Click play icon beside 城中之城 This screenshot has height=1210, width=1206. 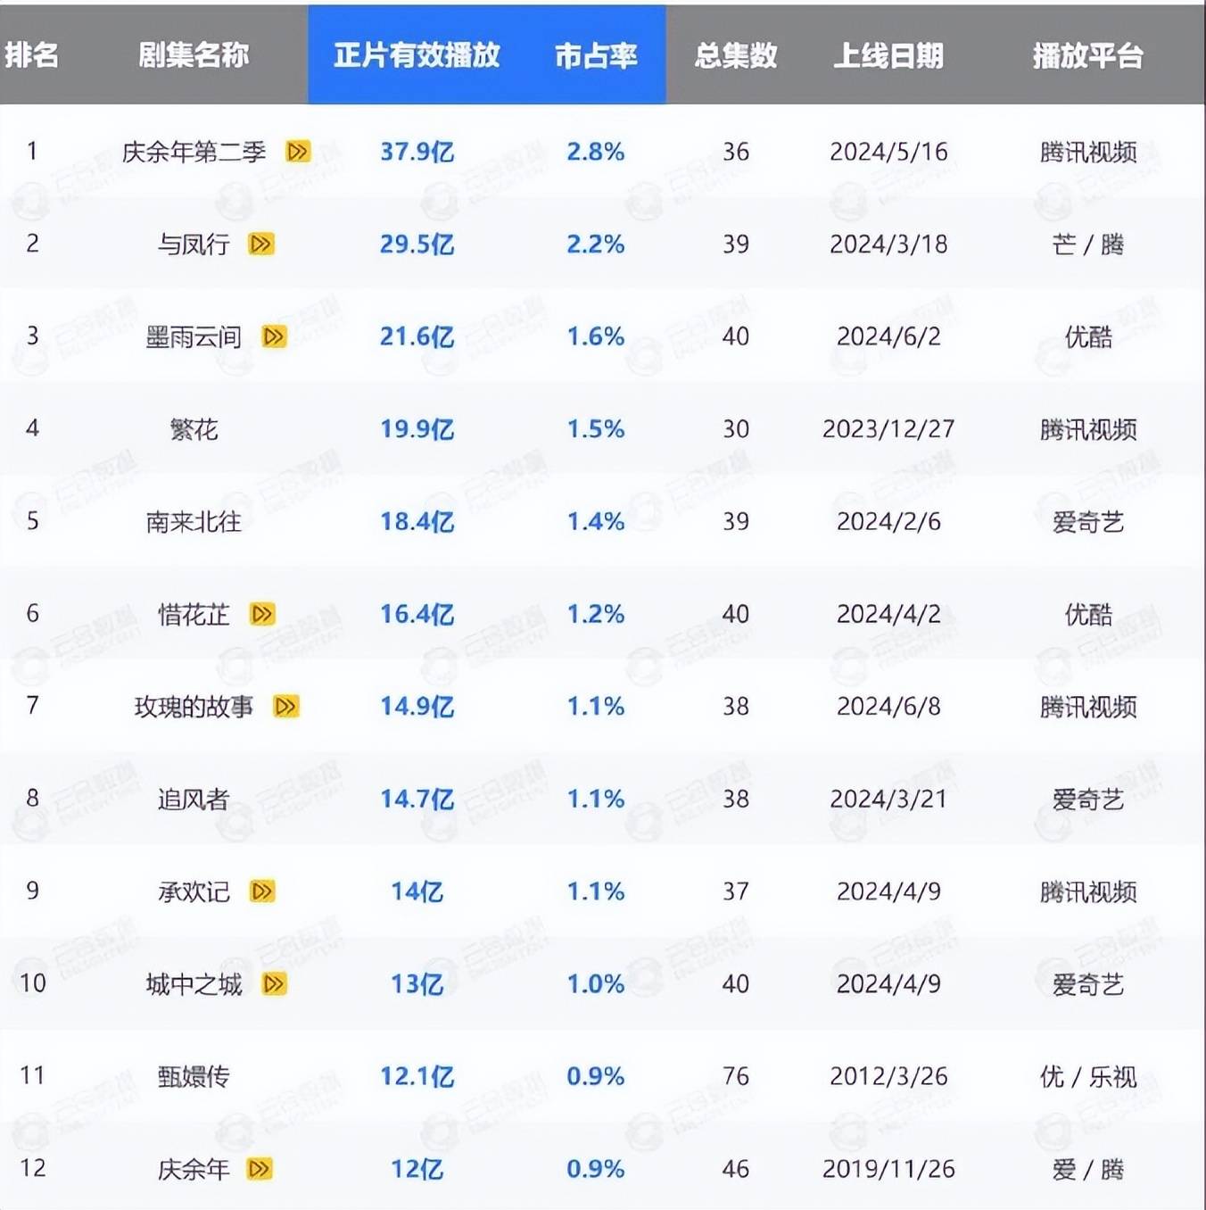[274, 984]
